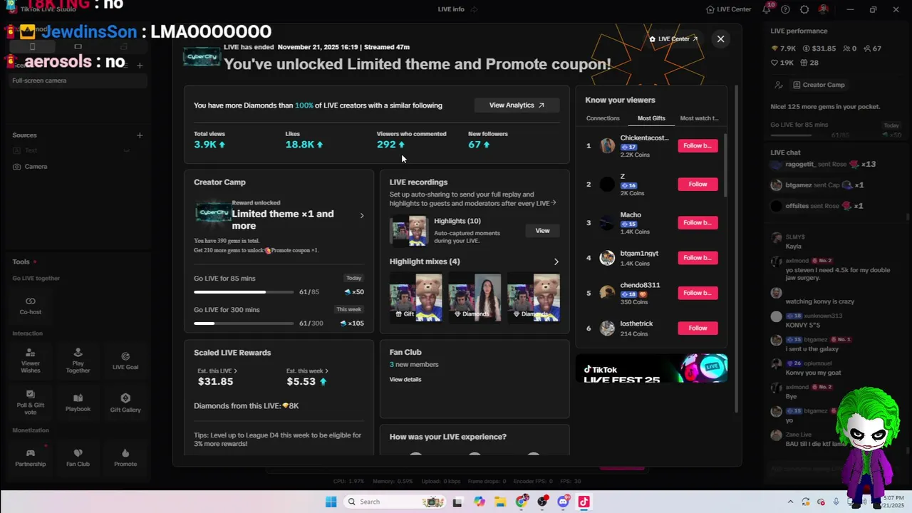Open the Play Together tool
Viewport: 912px width, 513px height.
coord(78,361)
